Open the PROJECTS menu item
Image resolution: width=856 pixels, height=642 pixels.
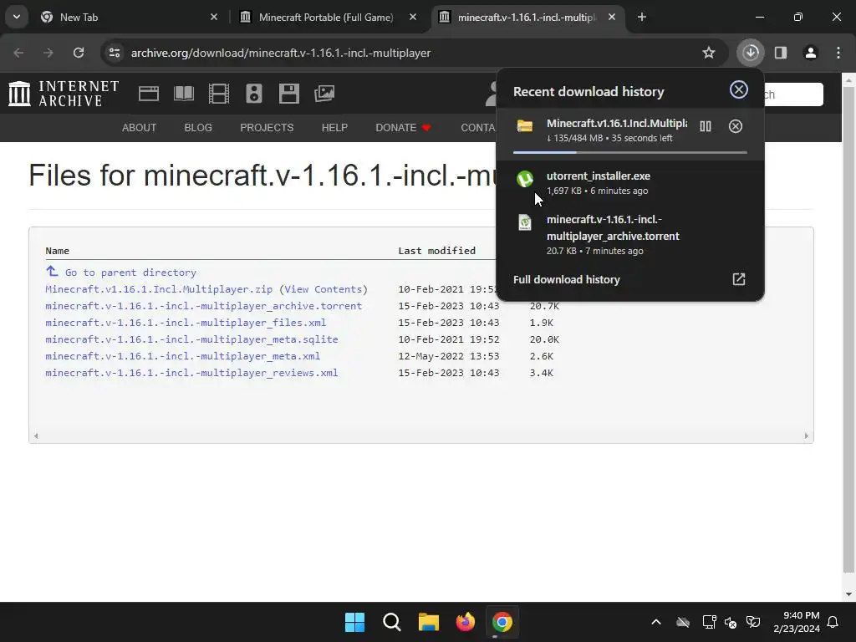(267, 128)
